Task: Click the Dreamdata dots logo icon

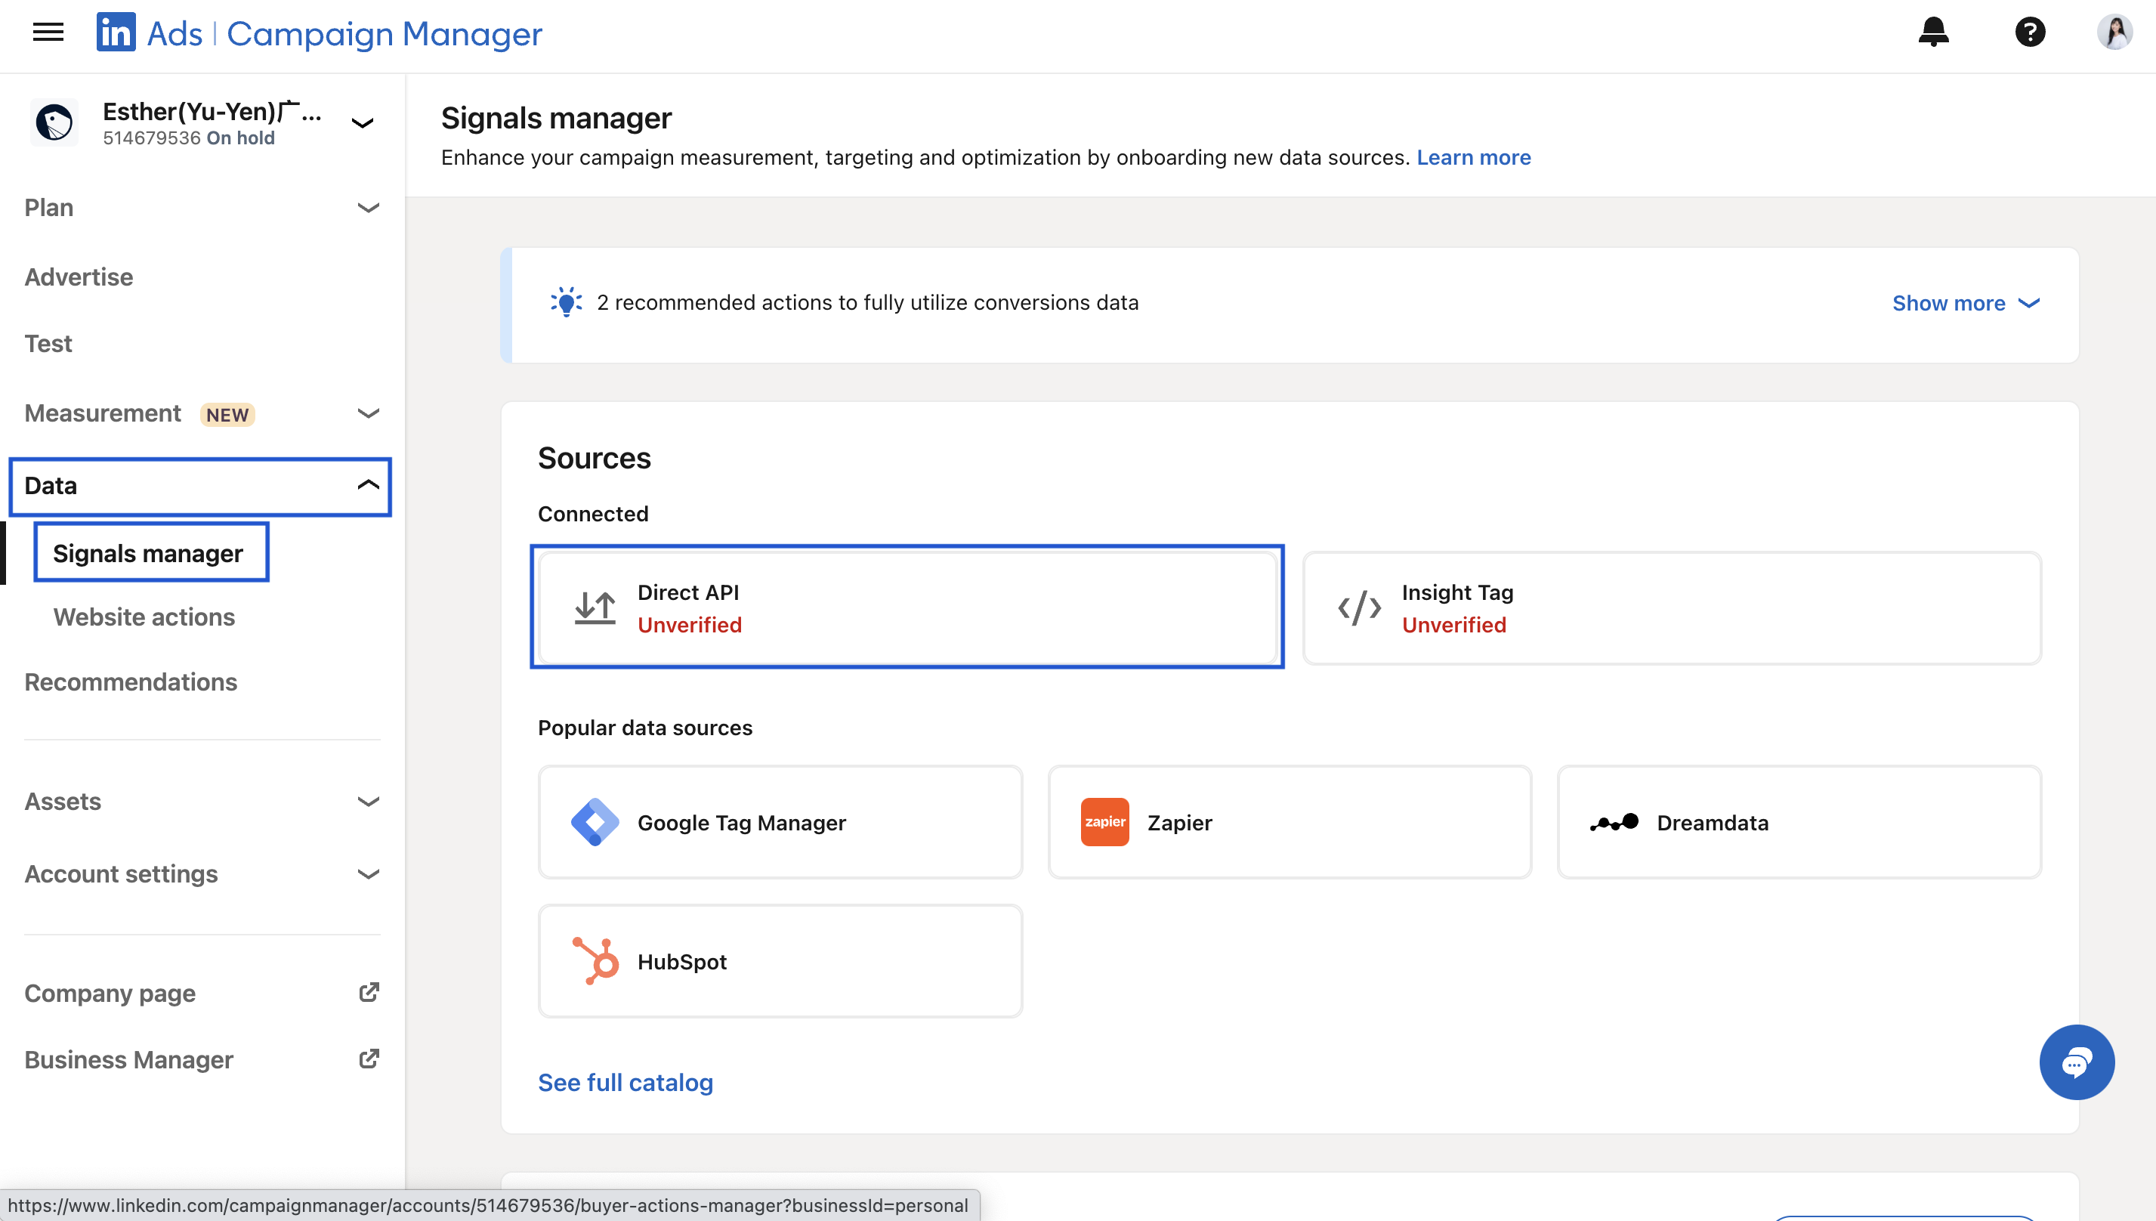Action: [x=1614, y=823]
